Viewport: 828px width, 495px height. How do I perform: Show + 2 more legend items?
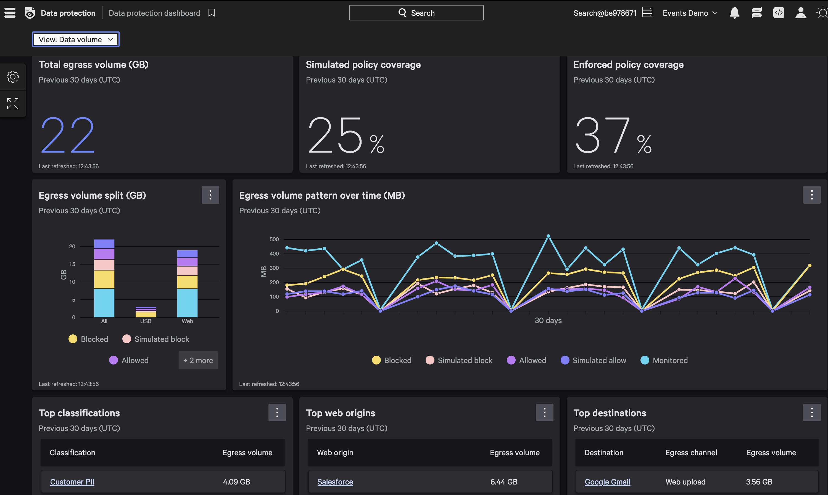(x=198, y=360)
